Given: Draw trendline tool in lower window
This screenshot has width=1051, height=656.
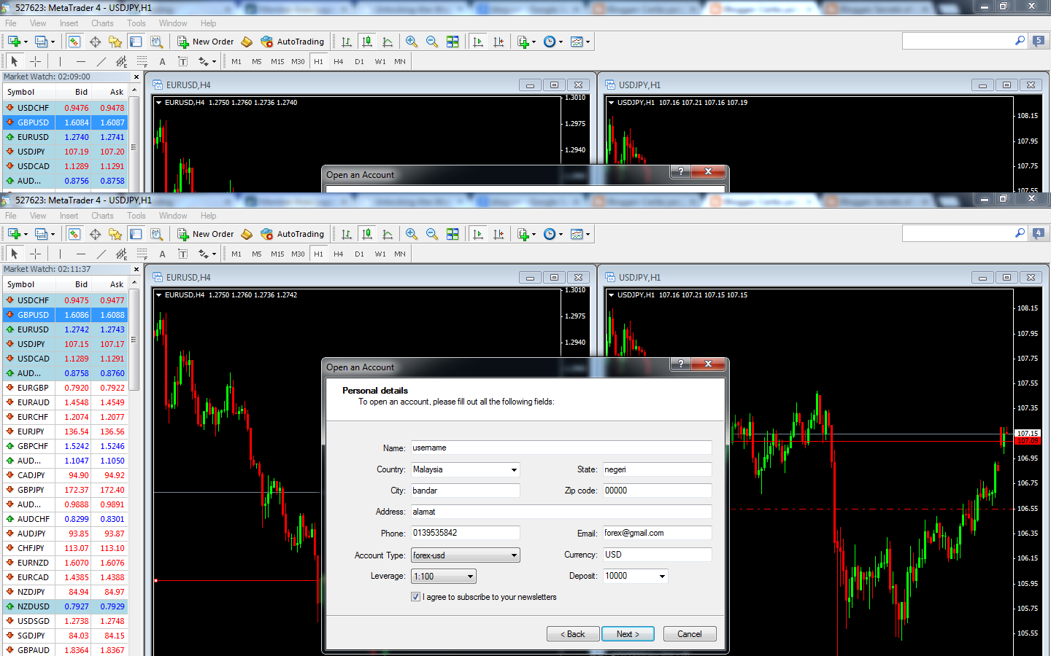Looking at the screenshot, I should click(x=101, y=254).
